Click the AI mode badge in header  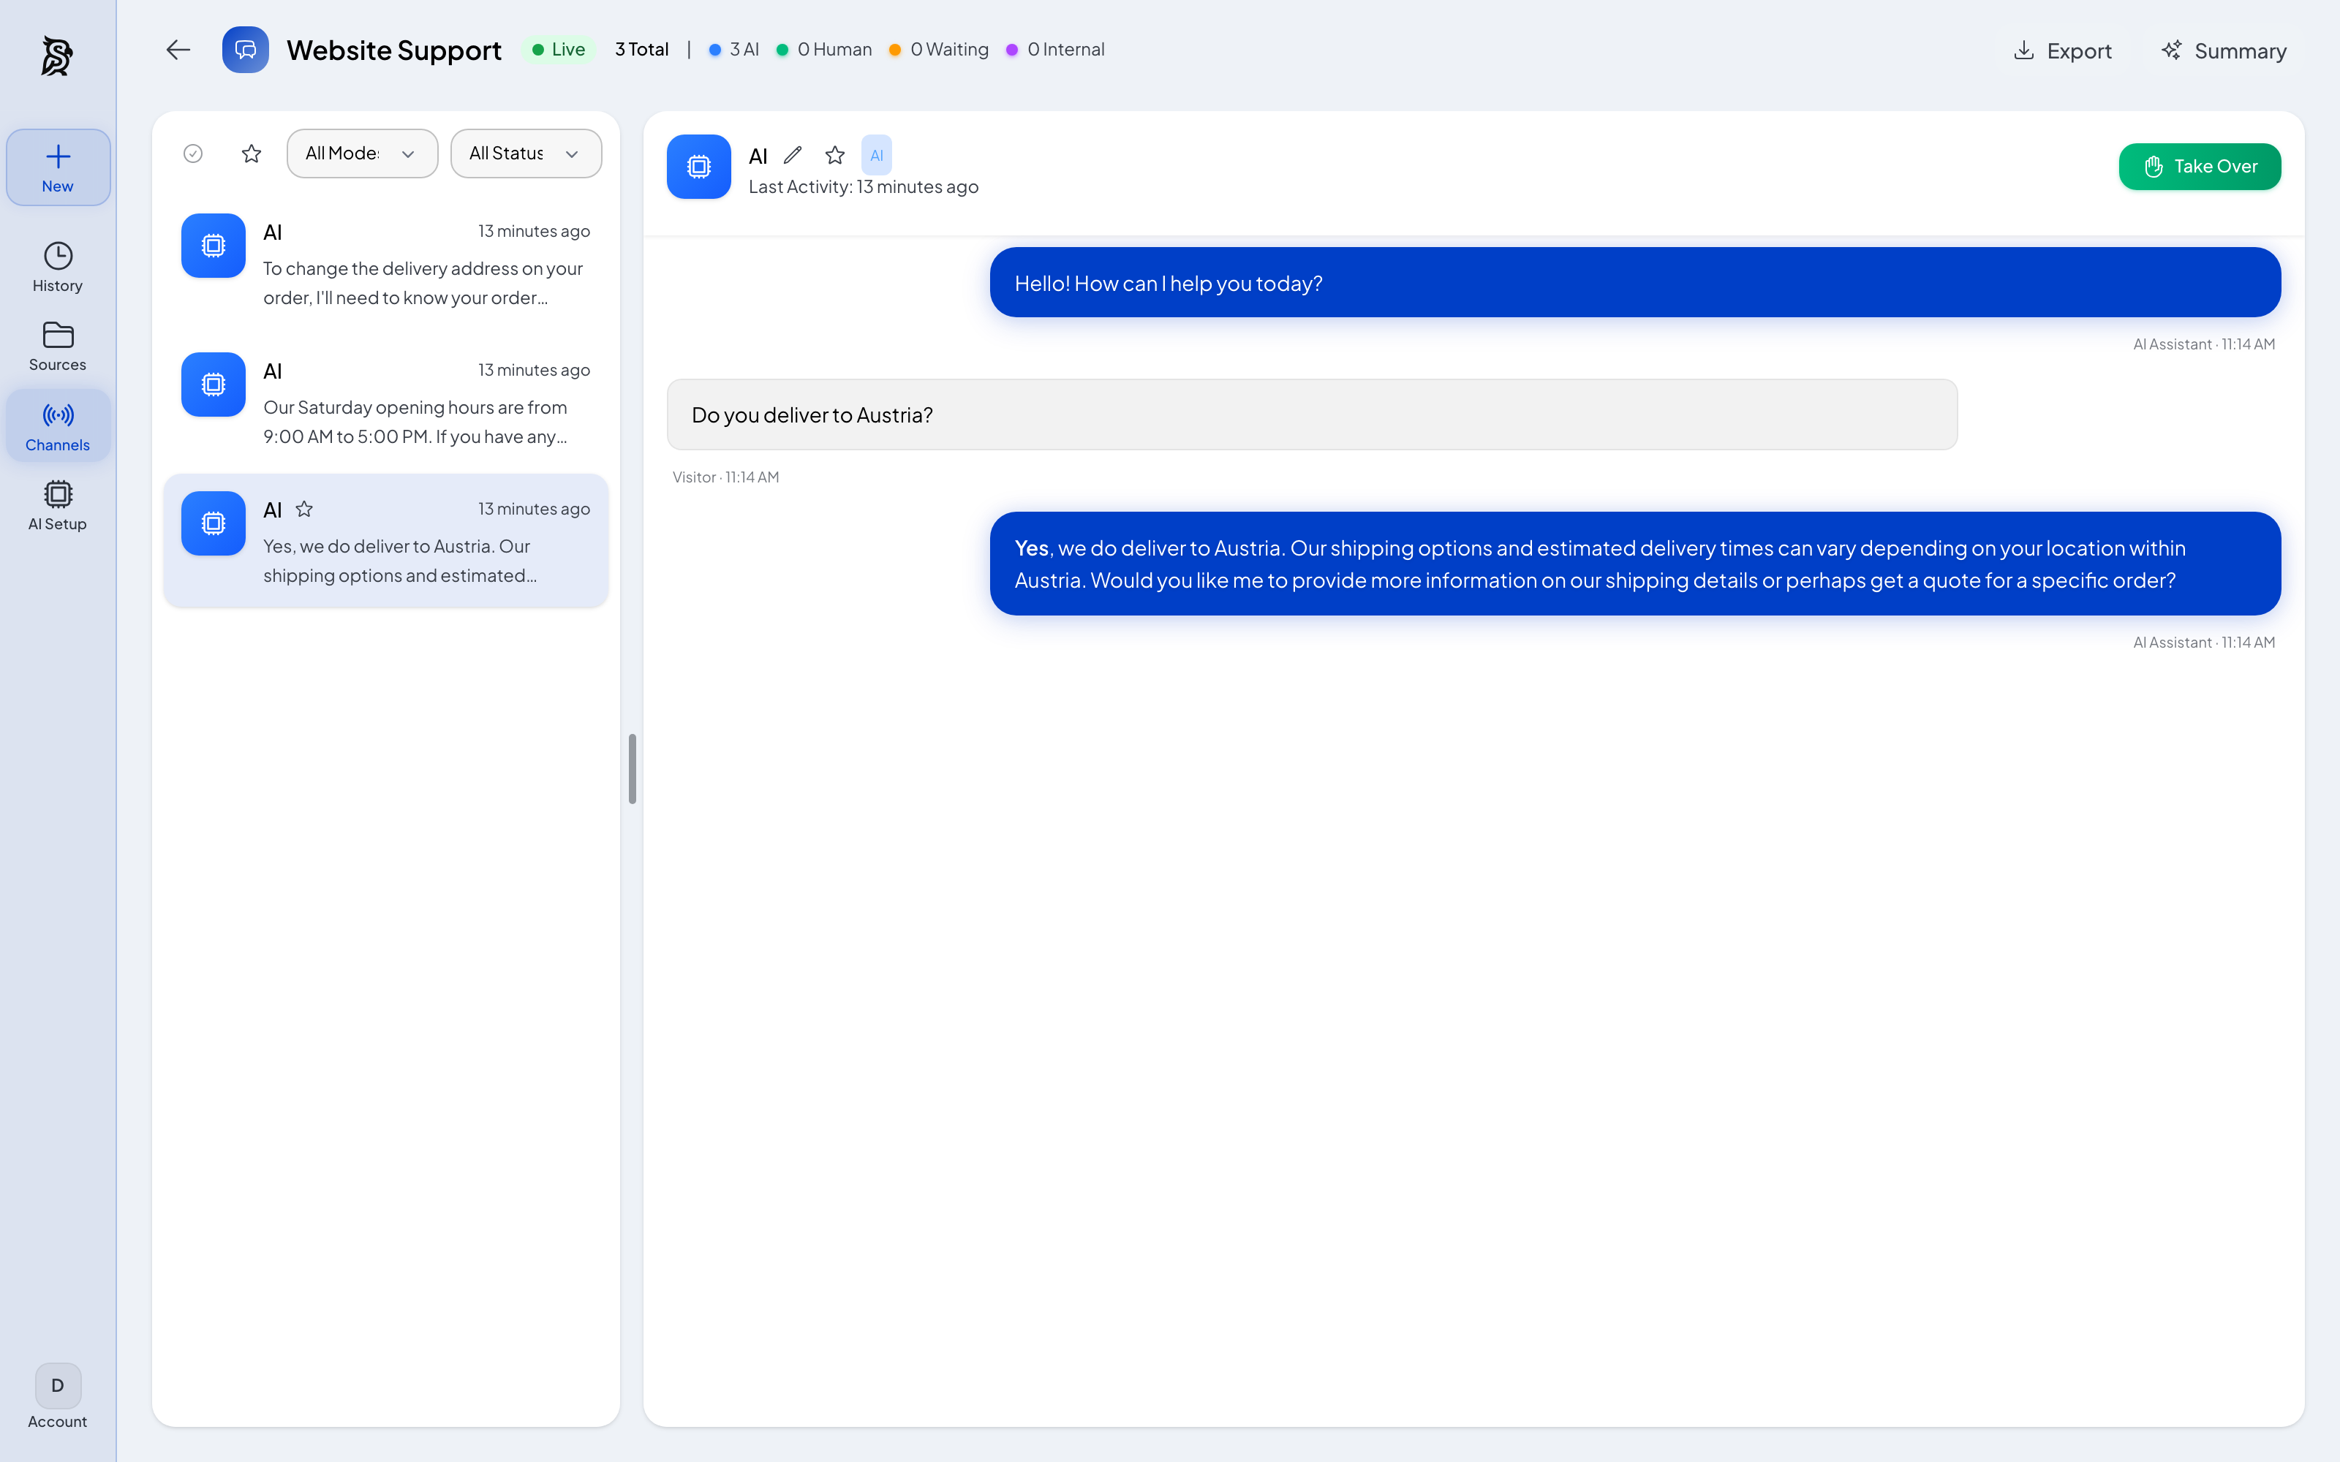tap(877, 155)
